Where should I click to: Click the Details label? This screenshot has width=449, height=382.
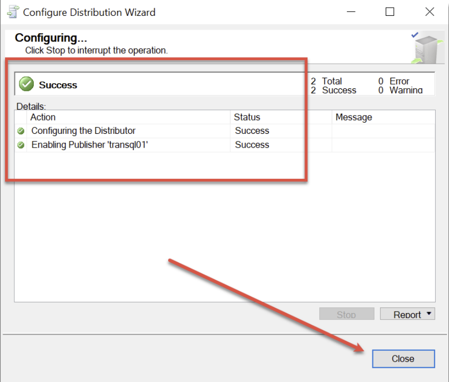pos(31,106)
